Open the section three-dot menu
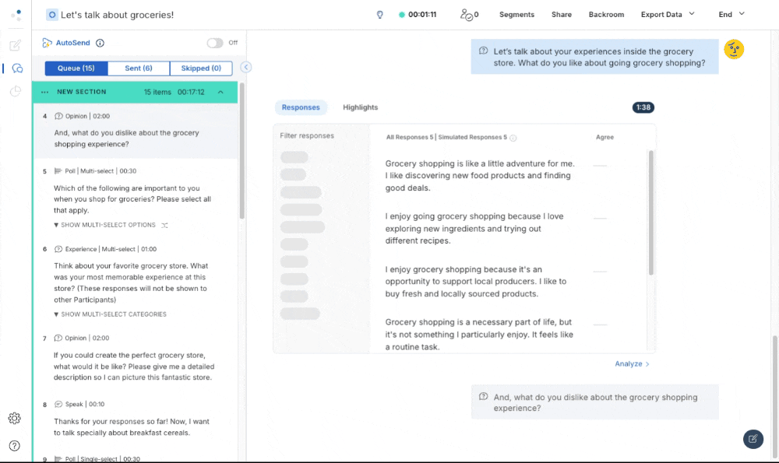This screenshot has width=779, height=463. coord(44,92)
